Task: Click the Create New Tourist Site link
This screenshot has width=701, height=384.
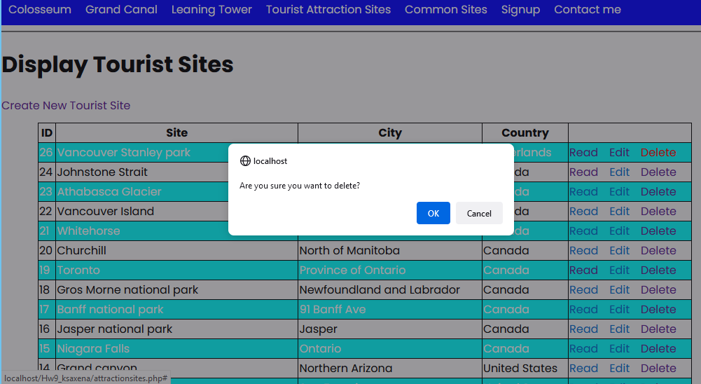Action: click(66, 106)
